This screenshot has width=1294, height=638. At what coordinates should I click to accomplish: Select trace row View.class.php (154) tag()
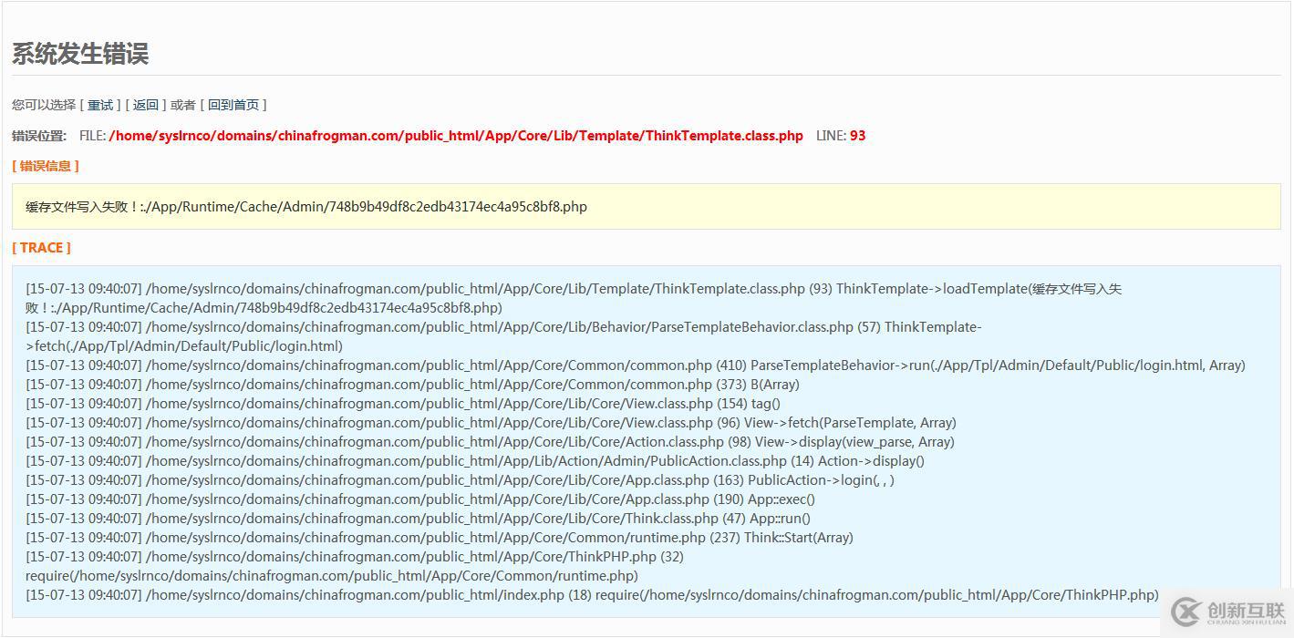(403, 404)
